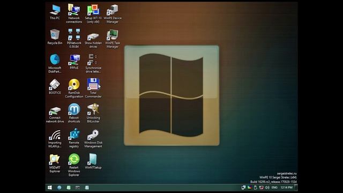Viewport: 343px width, 193px height.
Task: Open the PPPoE shortcut
Action: (74, 62)
